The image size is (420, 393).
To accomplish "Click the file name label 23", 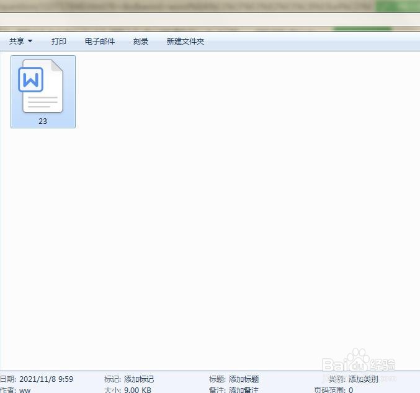I will tap(43, 121).
